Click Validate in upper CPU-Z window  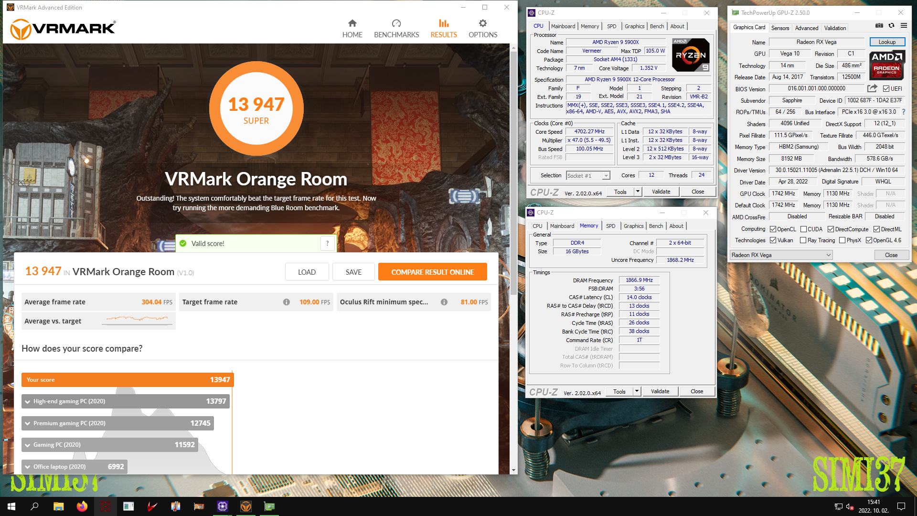click(661, 192)
